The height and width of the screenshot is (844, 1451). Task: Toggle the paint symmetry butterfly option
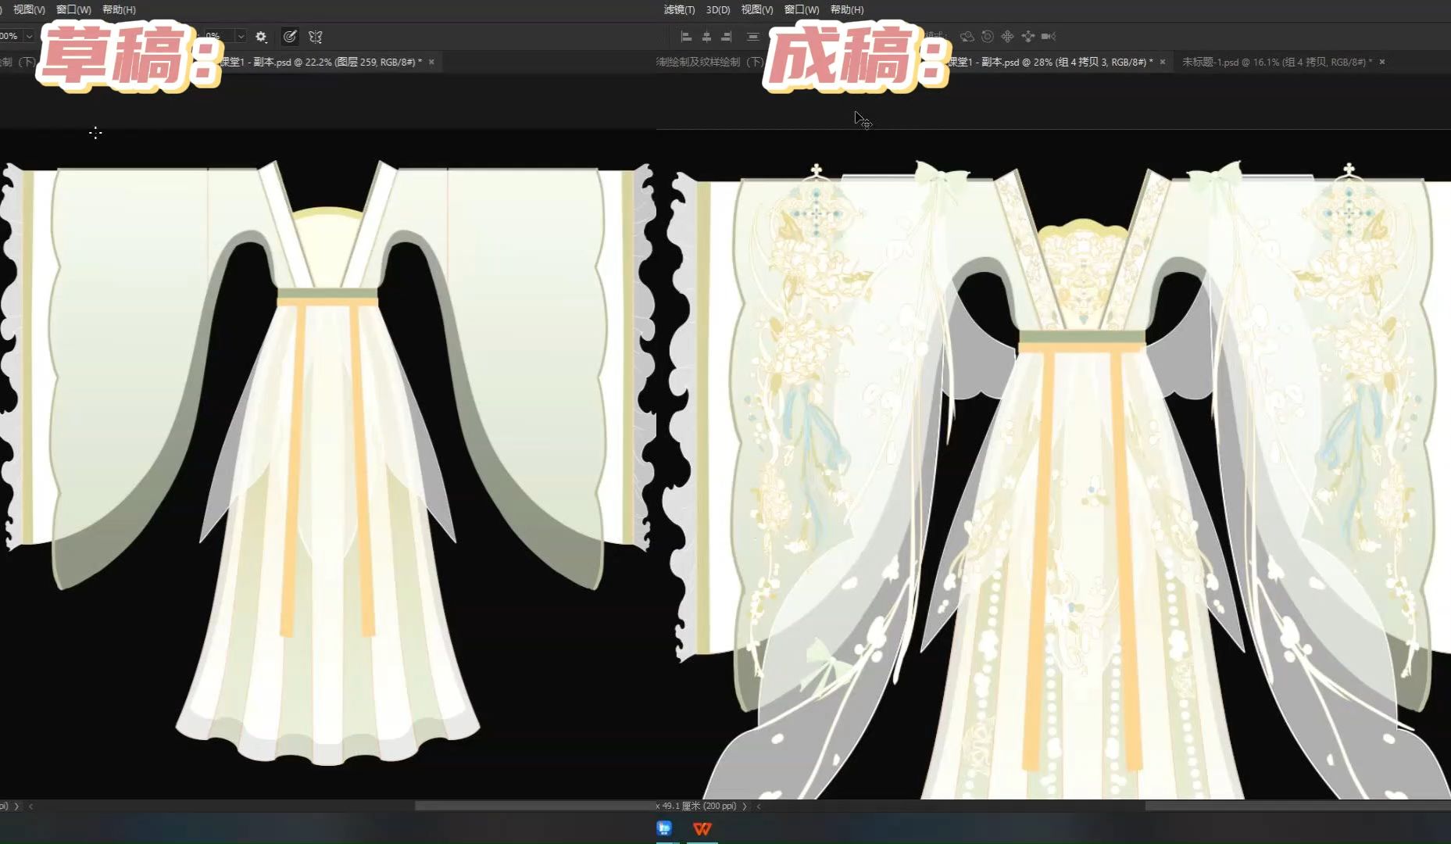click(314, 36)
